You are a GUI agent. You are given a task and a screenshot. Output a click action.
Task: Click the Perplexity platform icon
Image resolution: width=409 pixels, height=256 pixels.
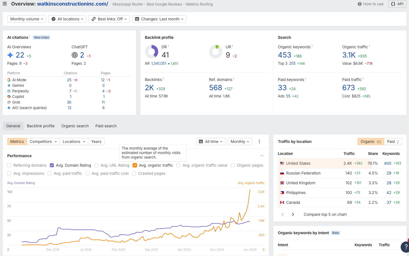click(x=9, y=91)
